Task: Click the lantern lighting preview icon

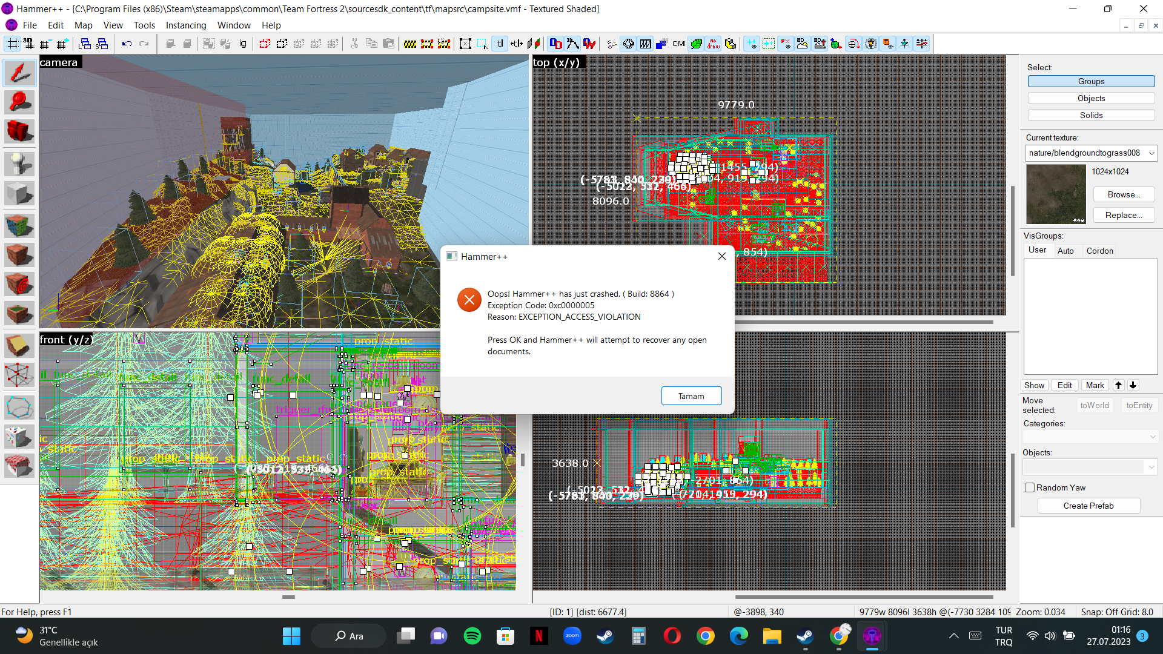Action: (870, 44)
